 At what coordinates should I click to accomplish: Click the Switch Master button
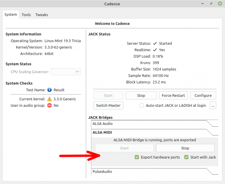coord(108,105)
